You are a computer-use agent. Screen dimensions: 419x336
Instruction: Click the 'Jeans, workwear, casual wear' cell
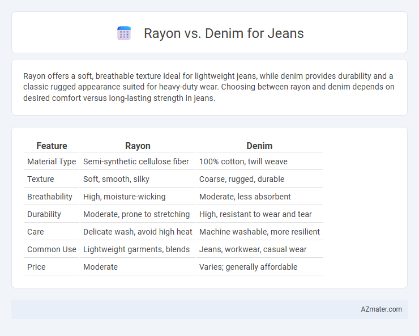coord(259,249)
